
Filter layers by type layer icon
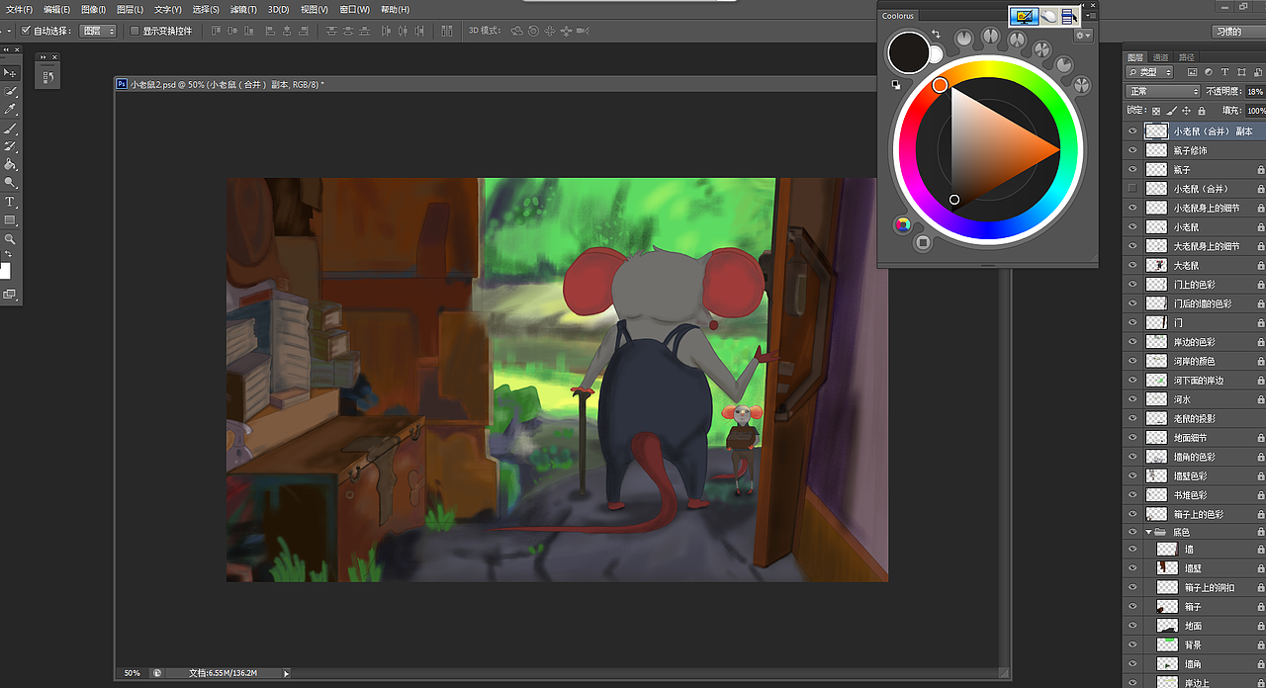(1224, 72)
